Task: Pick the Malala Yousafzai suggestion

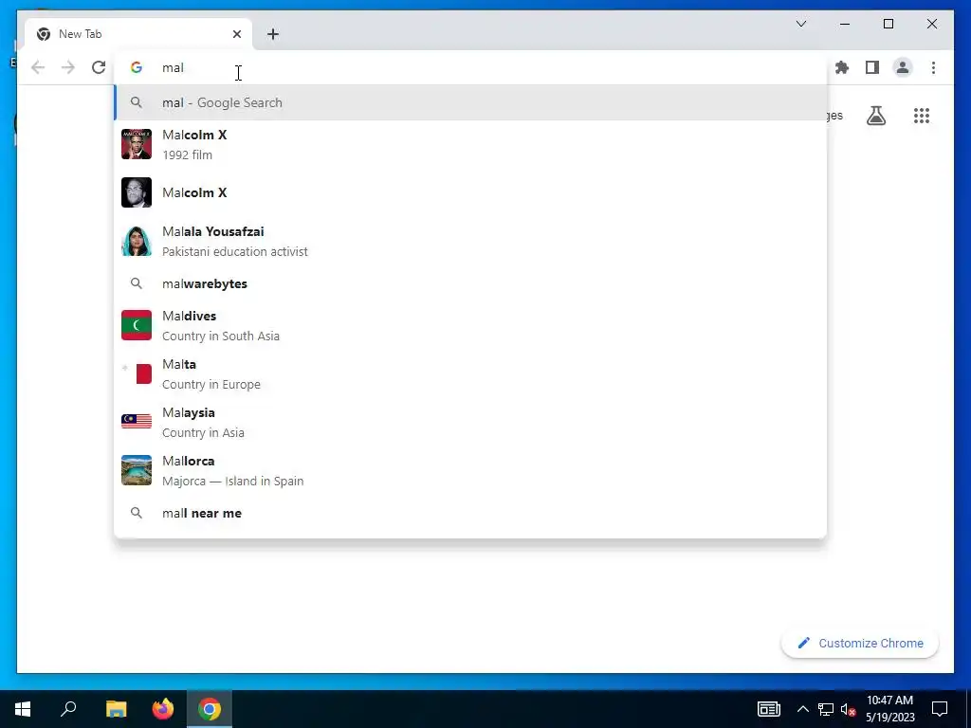Action: [x=470, y=241]
